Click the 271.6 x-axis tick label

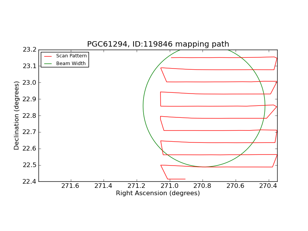70,186
